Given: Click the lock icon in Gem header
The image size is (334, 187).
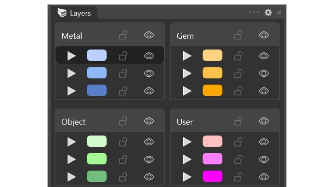Looking at the screenshot, I should point(238,35).
